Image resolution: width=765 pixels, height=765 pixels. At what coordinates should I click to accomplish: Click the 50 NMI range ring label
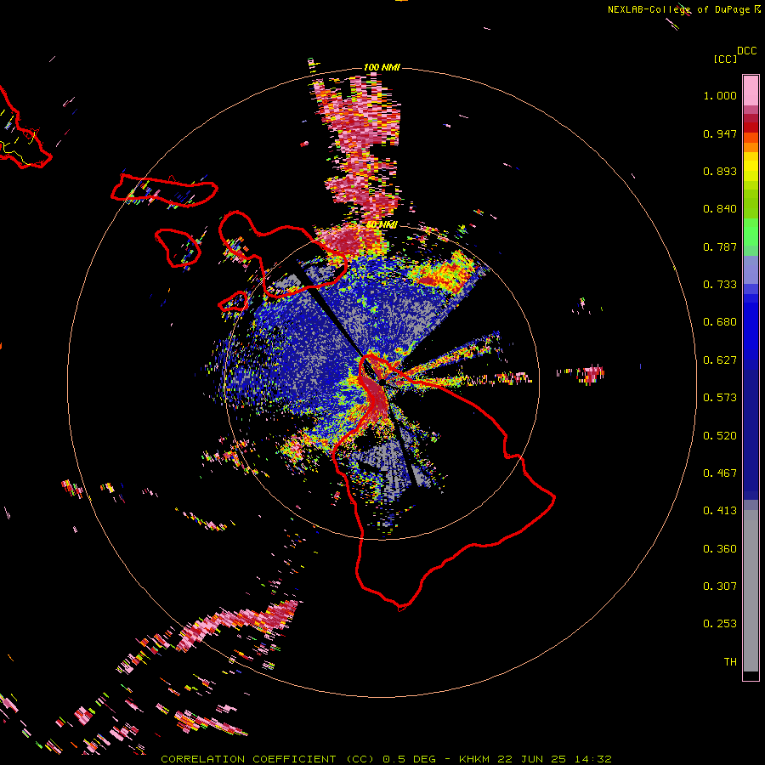(382, 224)
